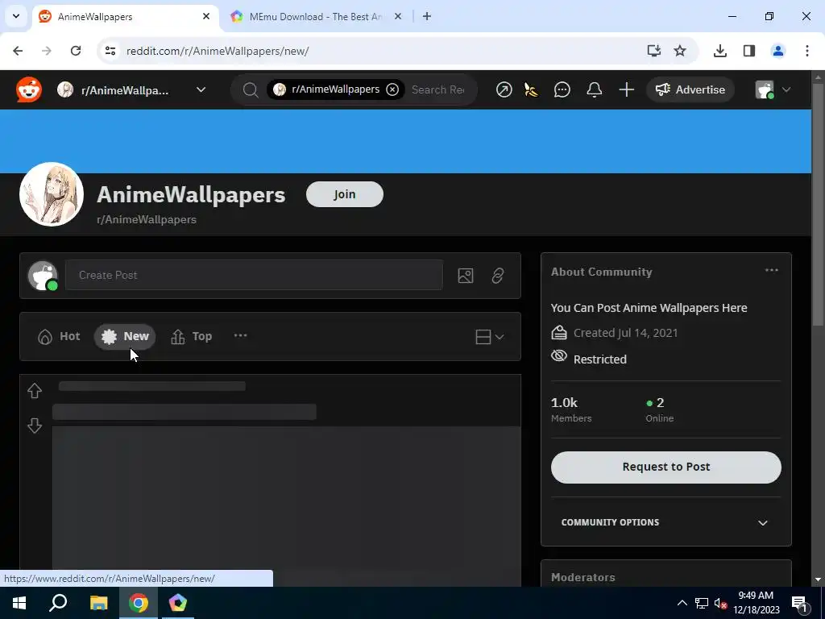Viewport: 825px width, 619px height.
Task: Click the Request to Post button
Action: 665,467
